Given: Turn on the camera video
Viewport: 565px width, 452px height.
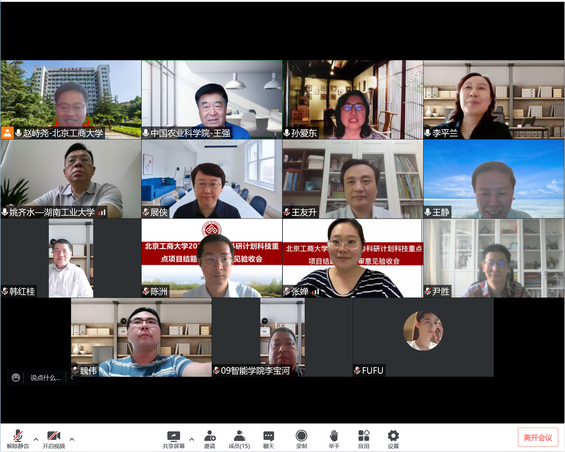Looking at the screenshot, I should click(x=53, y=436).
